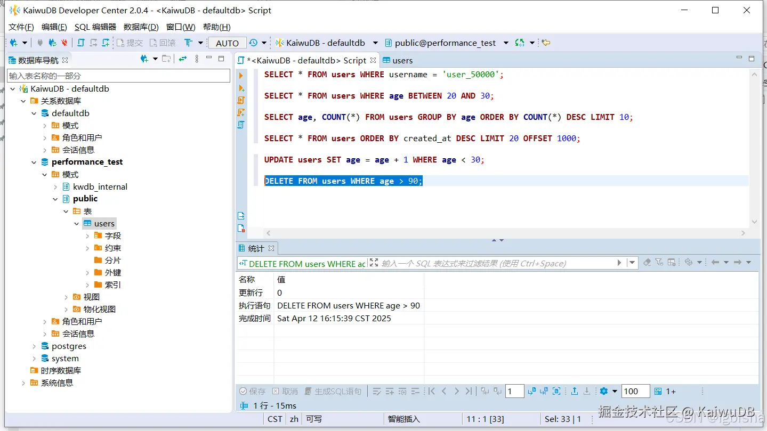Click the link-with-editor arrows in navigator panel

(183, 59)
